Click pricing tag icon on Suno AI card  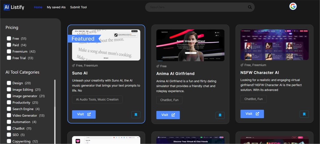[x=74, y=66]
